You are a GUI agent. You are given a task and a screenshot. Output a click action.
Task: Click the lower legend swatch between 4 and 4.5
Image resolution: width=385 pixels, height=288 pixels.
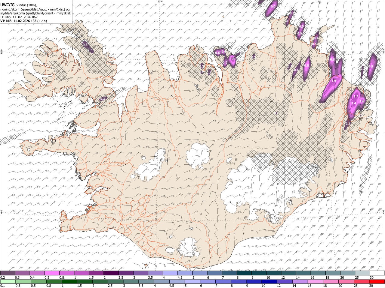(x=161, y=281)
